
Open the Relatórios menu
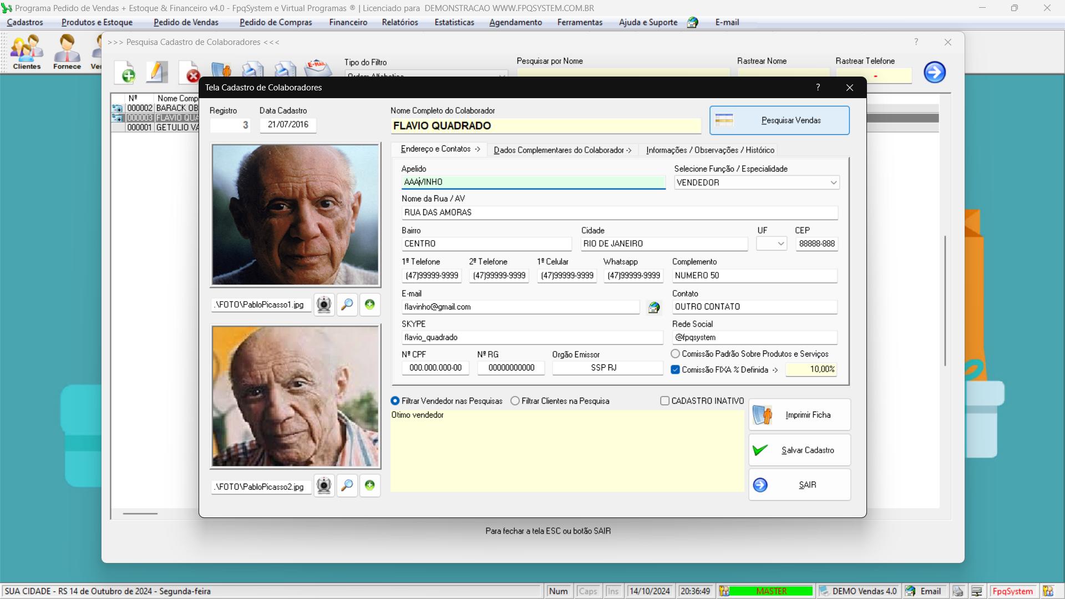tap(400, 23)
